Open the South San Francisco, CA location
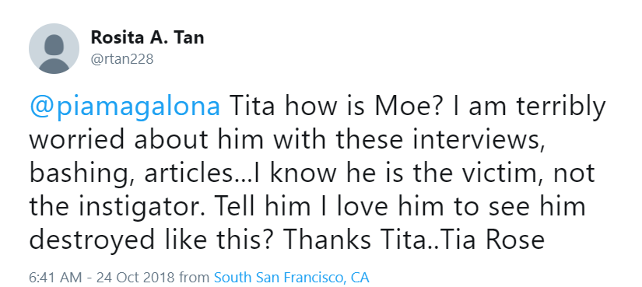Screen dimensions: 642x287 [x=292, y=277]
